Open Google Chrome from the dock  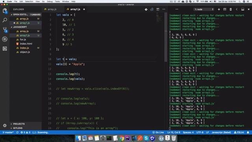[122, 138]
